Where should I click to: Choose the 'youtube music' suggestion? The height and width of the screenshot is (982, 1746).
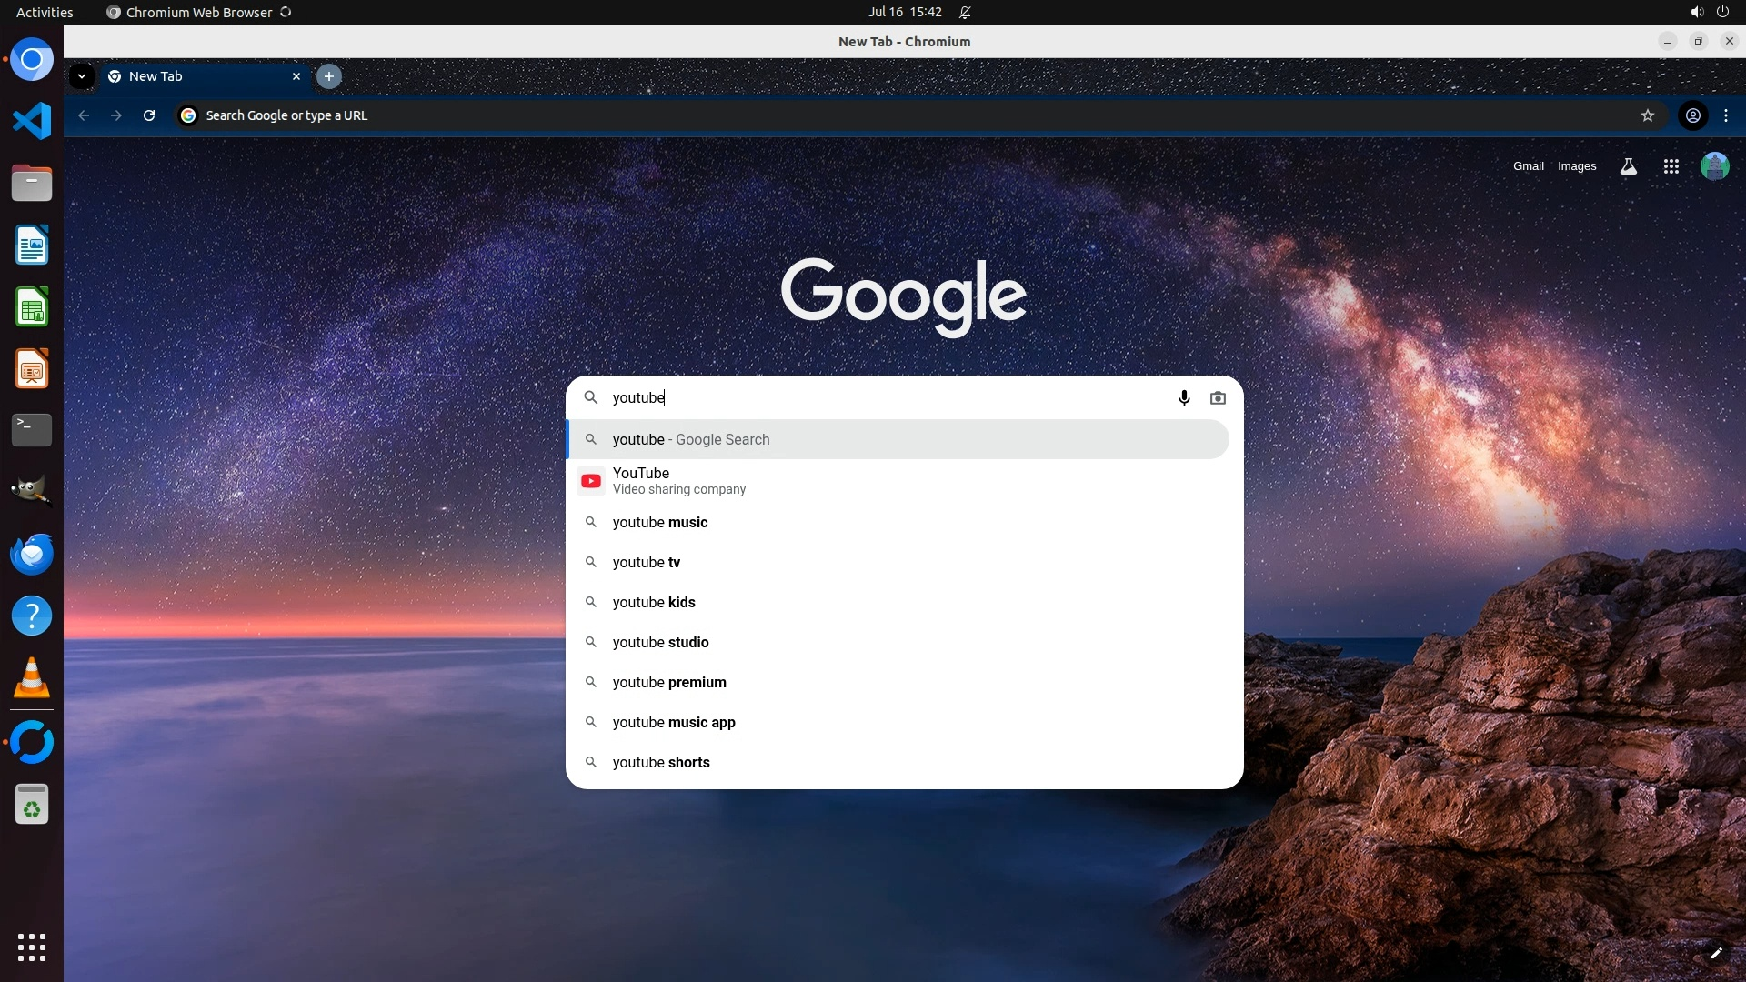click(660, 523)
